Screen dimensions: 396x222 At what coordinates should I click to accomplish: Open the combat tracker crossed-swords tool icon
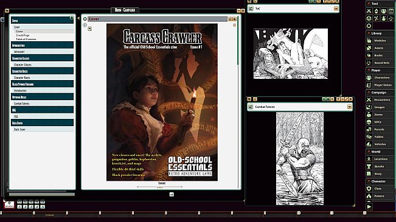369,11
